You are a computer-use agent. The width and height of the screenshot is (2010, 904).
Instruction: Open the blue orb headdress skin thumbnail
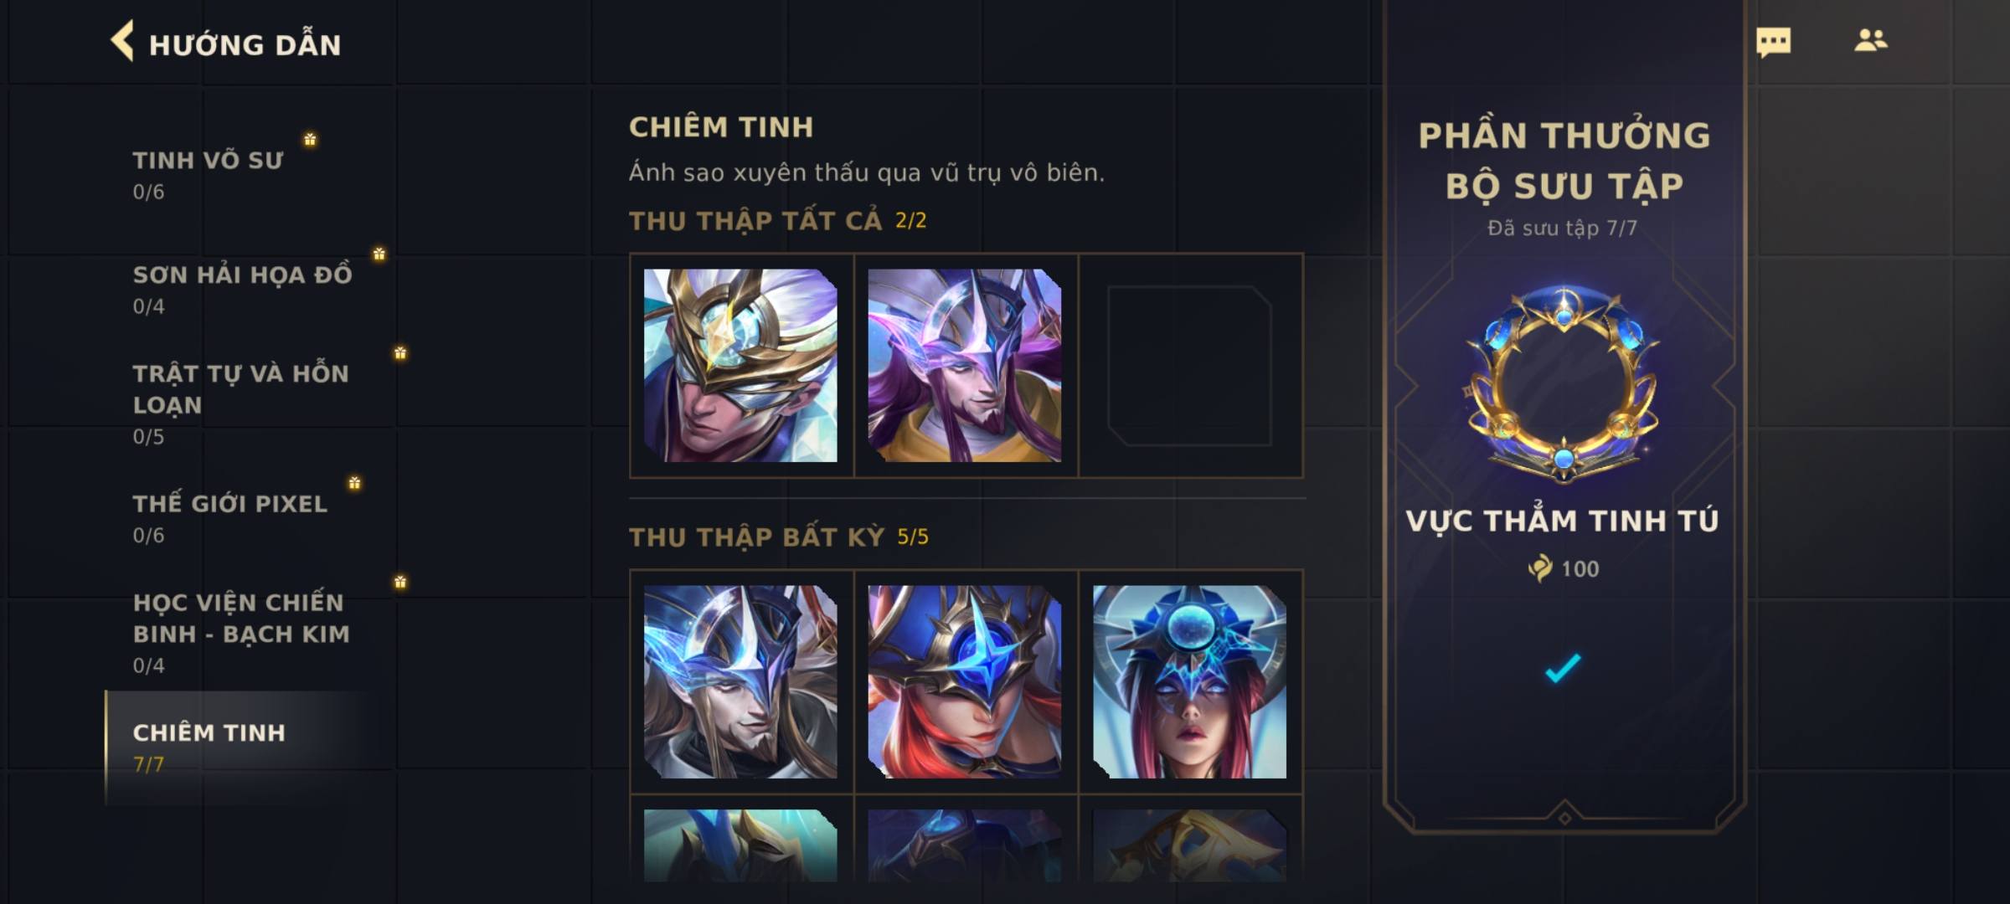tap(1189, 681)
